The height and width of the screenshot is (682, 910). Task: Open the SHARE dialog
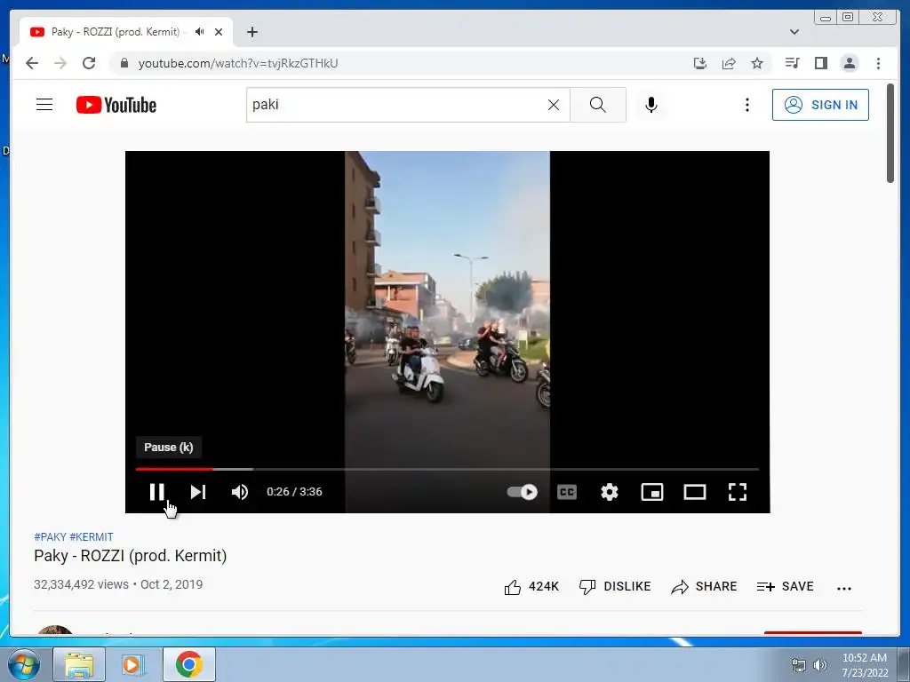pyautogui.click(x=704, y=587)
